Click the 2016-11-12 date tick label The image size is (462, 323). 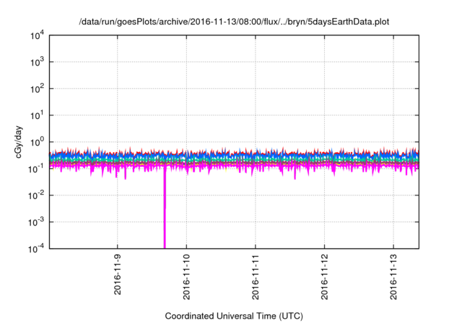pos(324,277)
